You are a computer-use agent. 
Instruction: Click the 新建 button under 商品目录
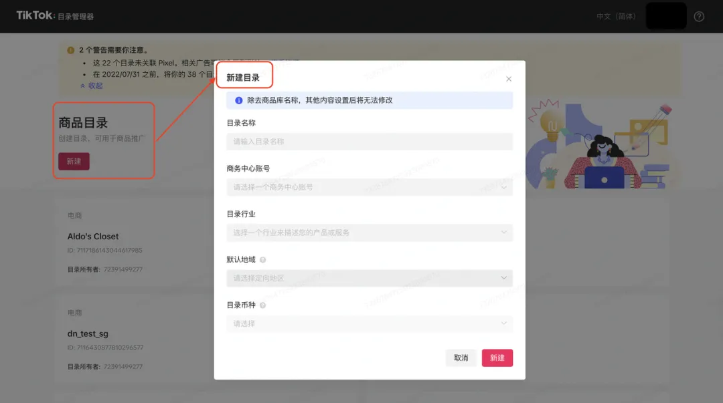(x=74, y=161)
